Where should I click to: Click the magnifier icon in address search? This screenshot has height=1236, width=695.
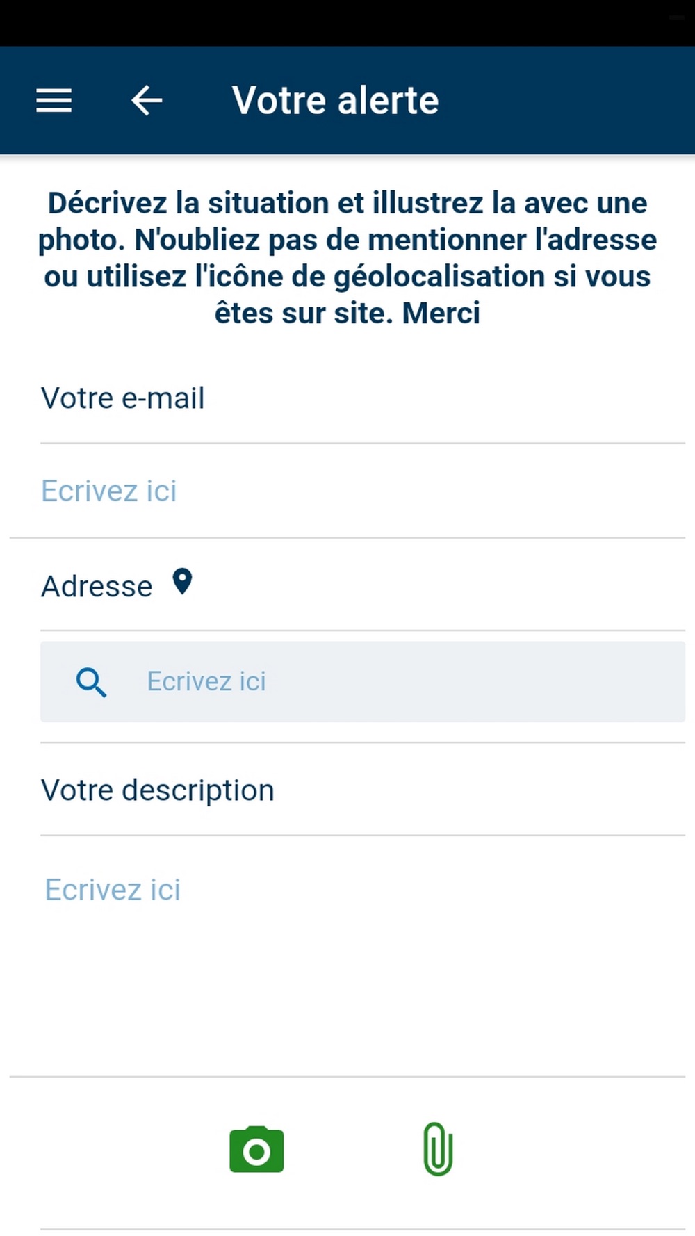[91, 682]
